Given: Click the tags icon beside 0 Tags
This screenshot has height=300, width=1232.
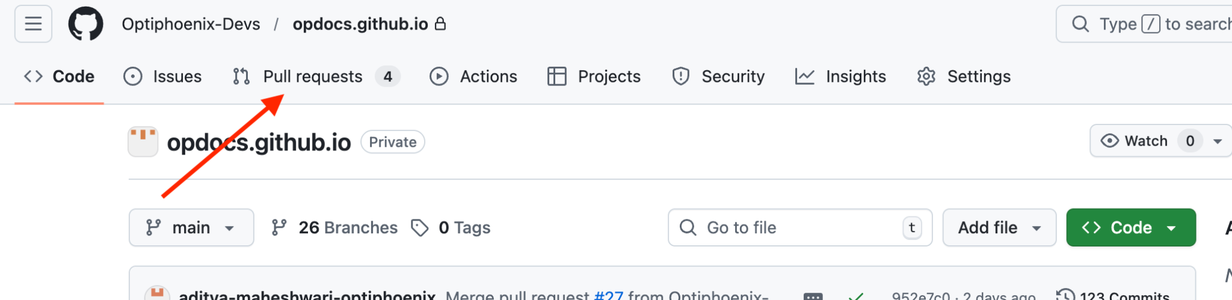Looking at the screenshot, I should pos(420,228).
